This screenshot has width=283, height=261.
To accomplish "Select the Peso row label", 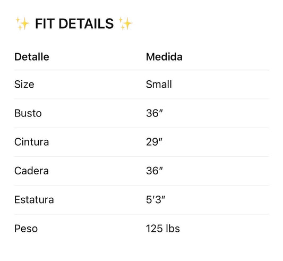I will click(x=26, y=229).
